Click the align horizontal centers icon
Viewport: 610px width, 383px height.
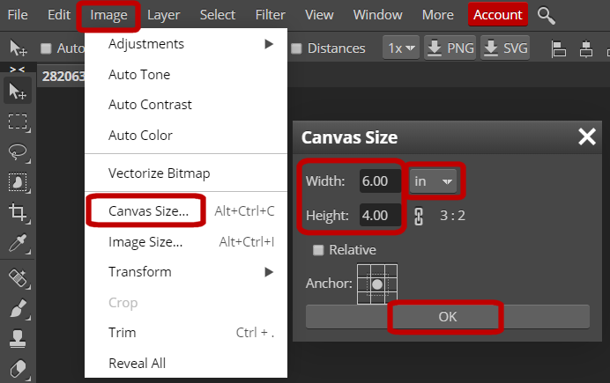[x=586, y=48]
